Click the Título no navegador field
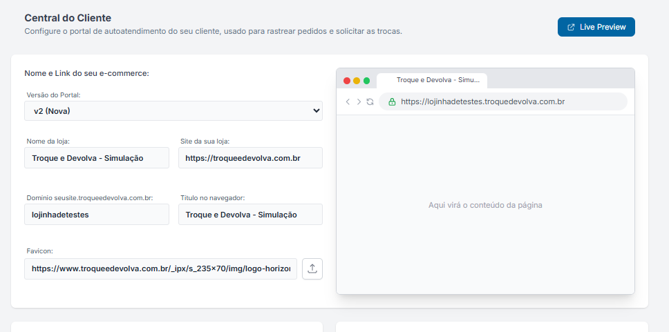Screen dimensions: 669x332 249,215
